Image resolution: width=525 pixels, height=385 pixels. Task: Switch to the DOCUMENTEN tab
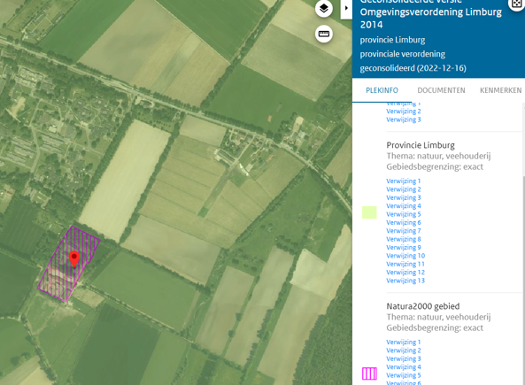pyautogui.click(x=441, y=90)
